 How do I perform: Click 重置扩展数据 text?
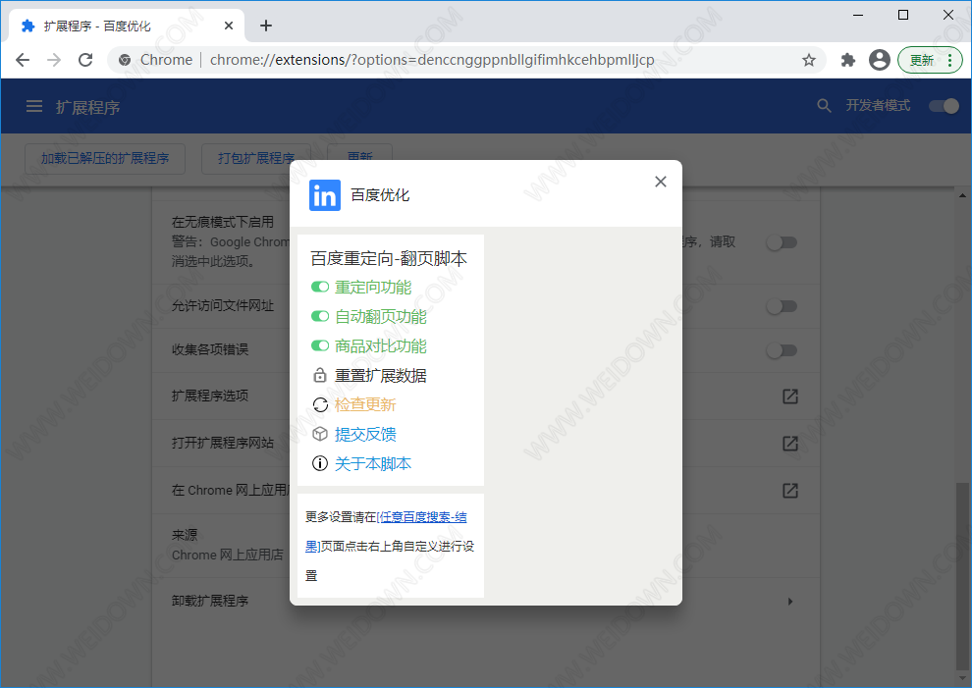[x=381, y=375]
